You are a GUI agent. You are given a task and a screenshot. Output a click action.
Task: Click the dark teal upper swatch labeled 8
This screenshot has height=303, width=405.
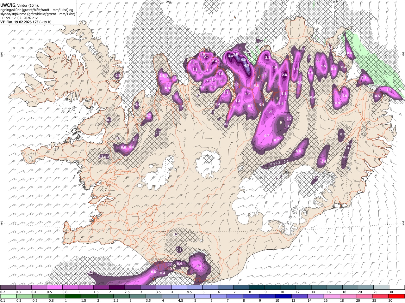tap(257, 288)
